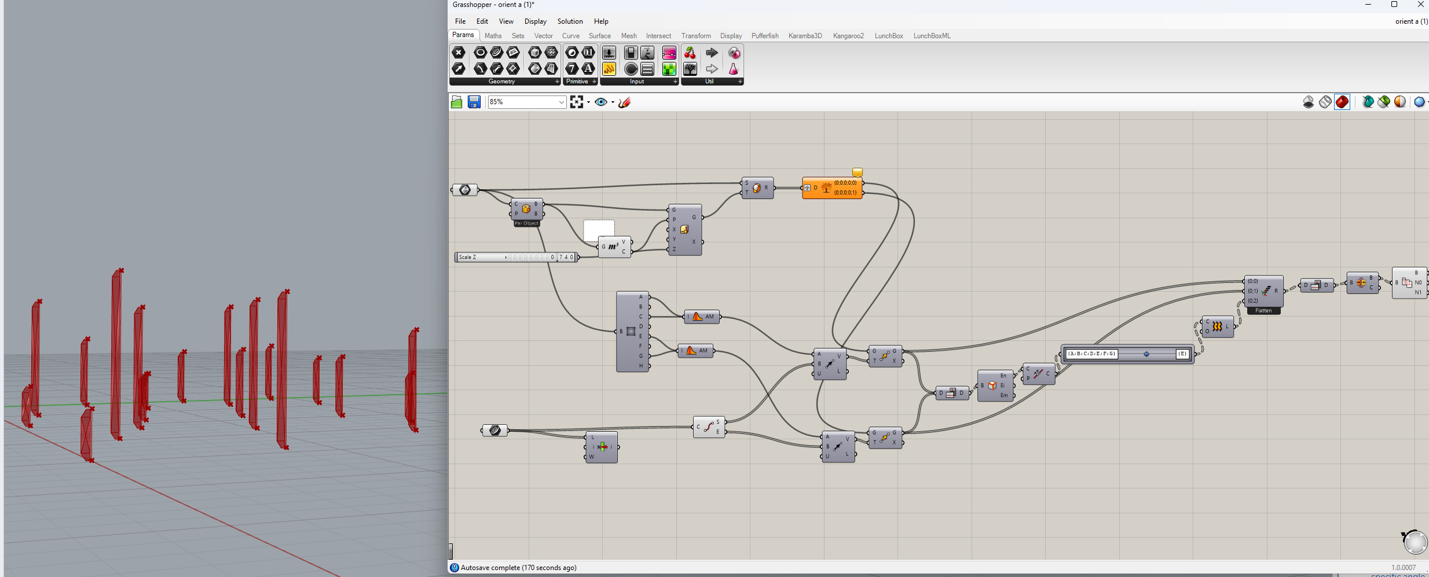This screenshot has width=1429, height=577.
Task: Toggle wireframe preview mode
Action: 1325,102
